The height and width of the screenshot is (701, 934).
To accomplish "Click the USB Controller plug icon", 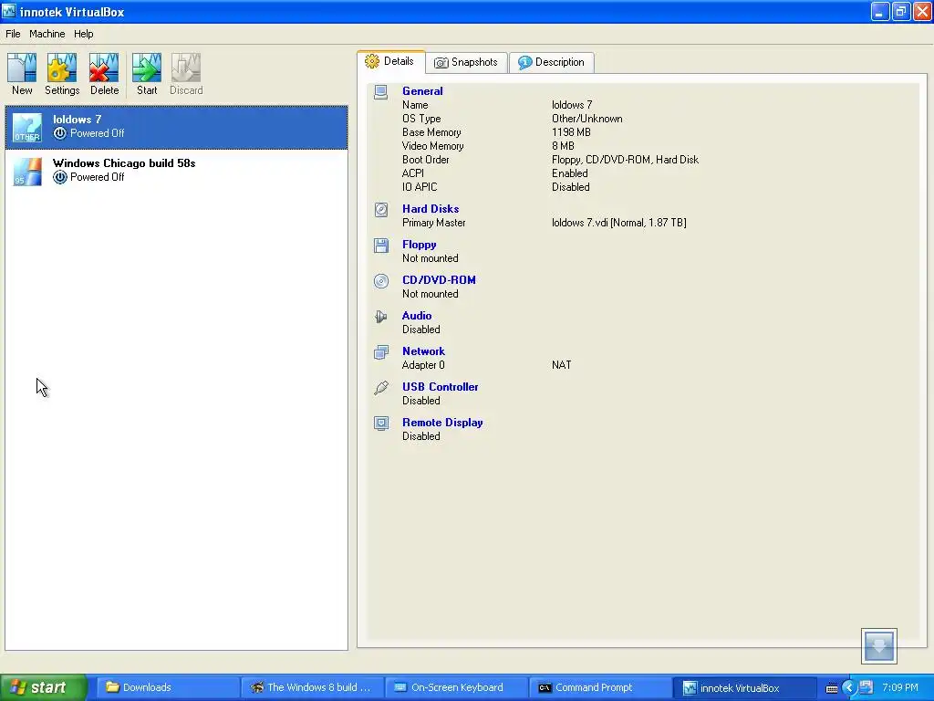I will (381, 387).
